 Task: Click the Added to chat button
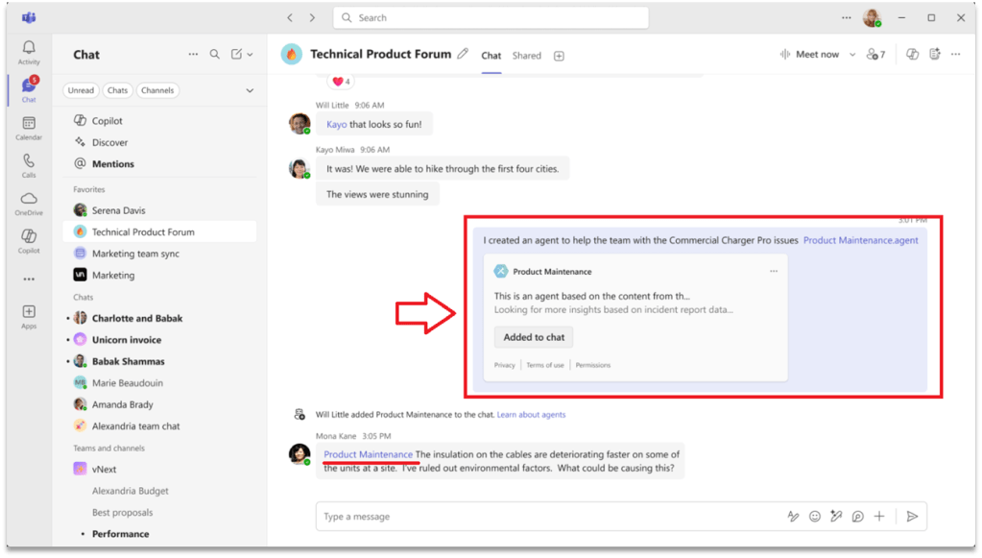click(534, 337)
